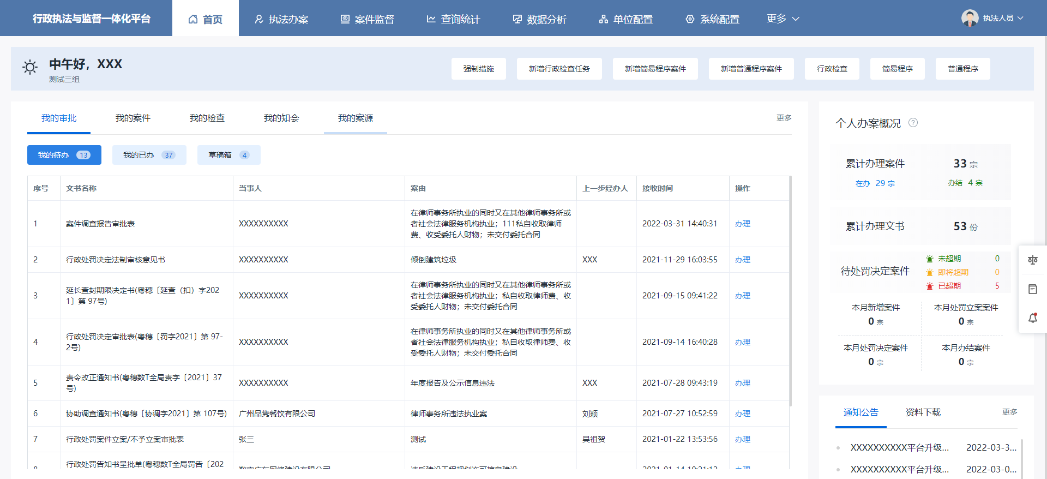Click 办理 for 案件调查报告审批表 row
The image size is (1047, 479).
[742, 224]
